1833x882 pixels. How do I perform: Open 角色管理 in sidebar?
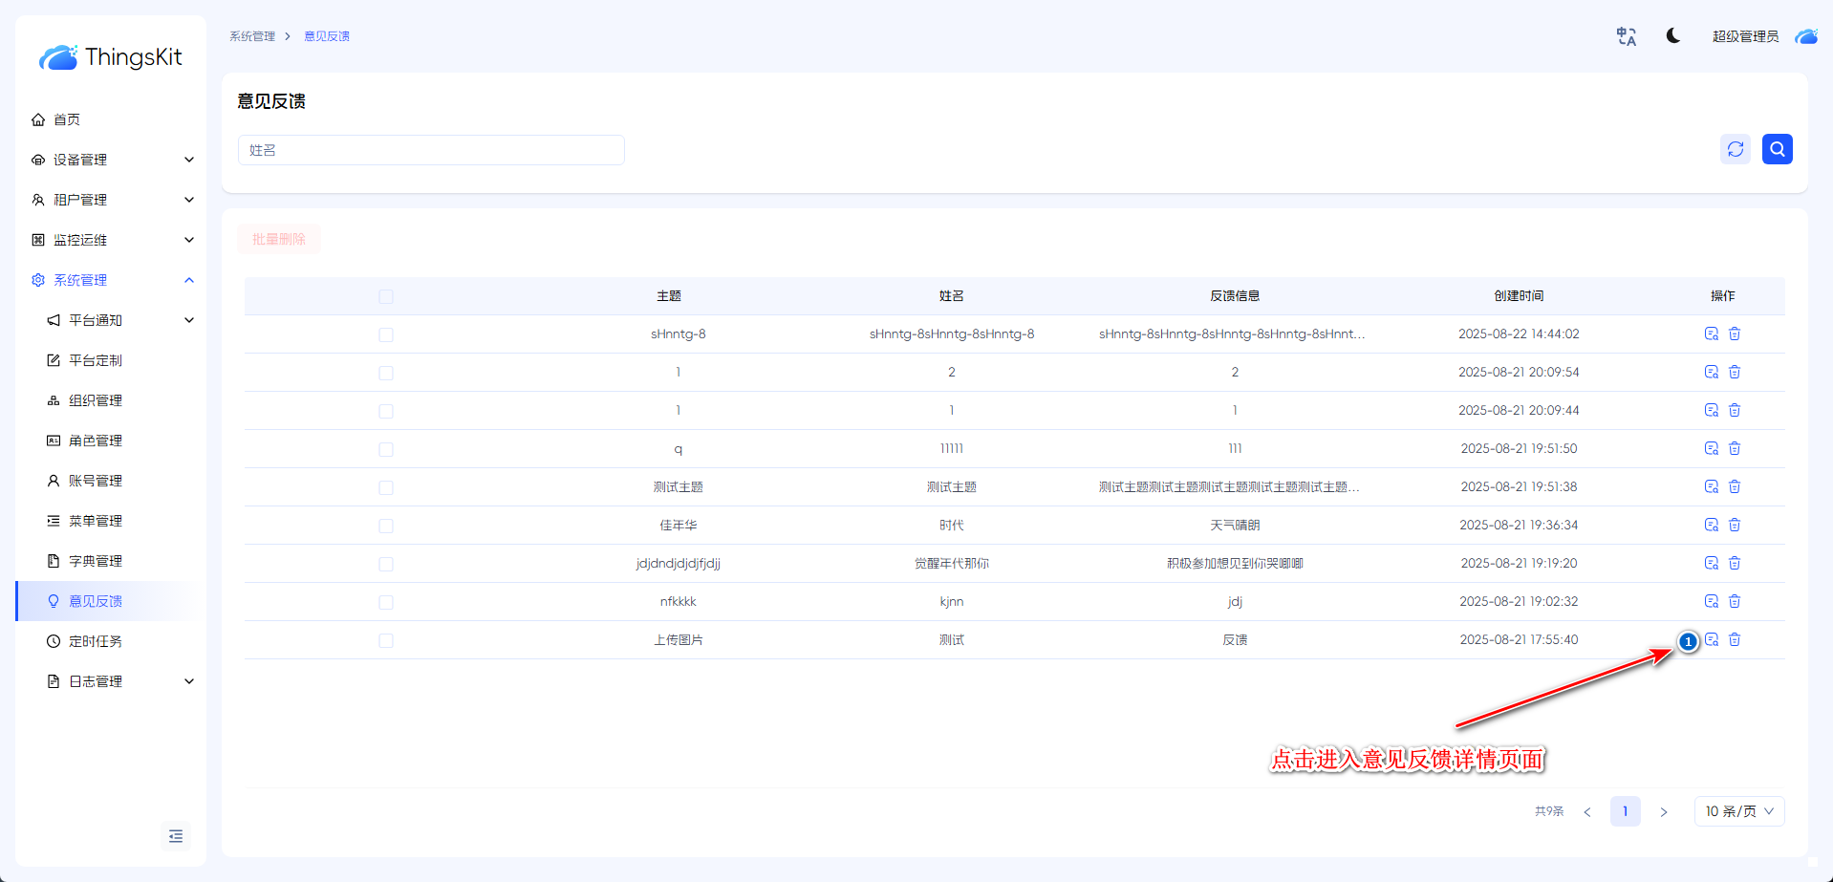(x=96, y=441)
